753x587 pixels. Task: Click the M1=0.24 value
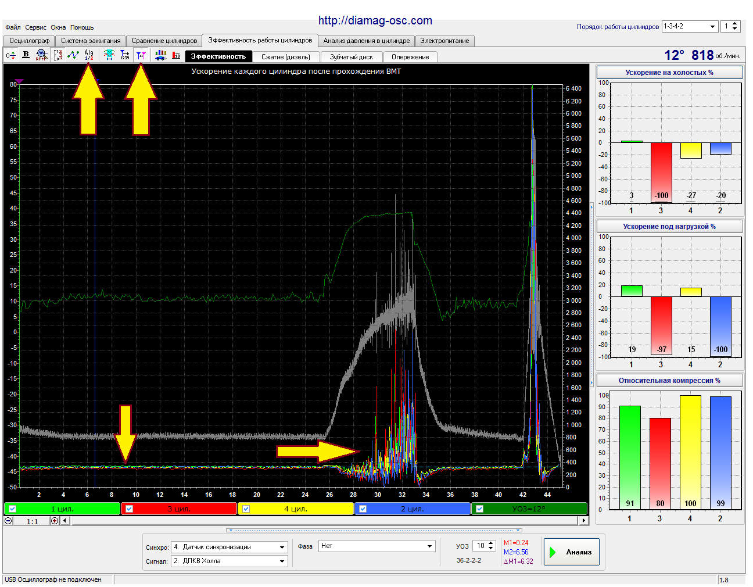[516, 543]
